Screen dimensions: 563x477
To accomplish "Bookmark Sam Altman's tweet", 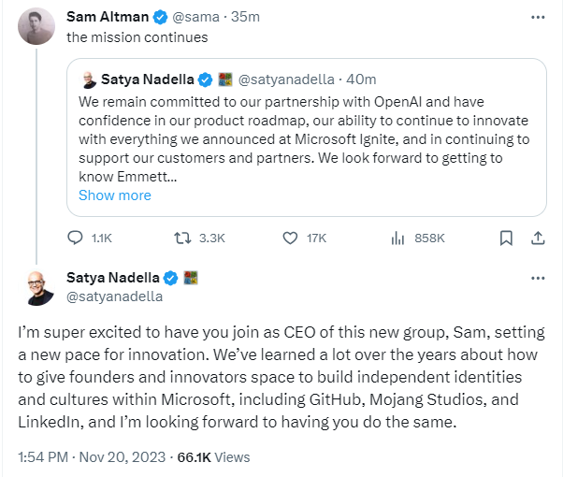I will coord(506,238).
